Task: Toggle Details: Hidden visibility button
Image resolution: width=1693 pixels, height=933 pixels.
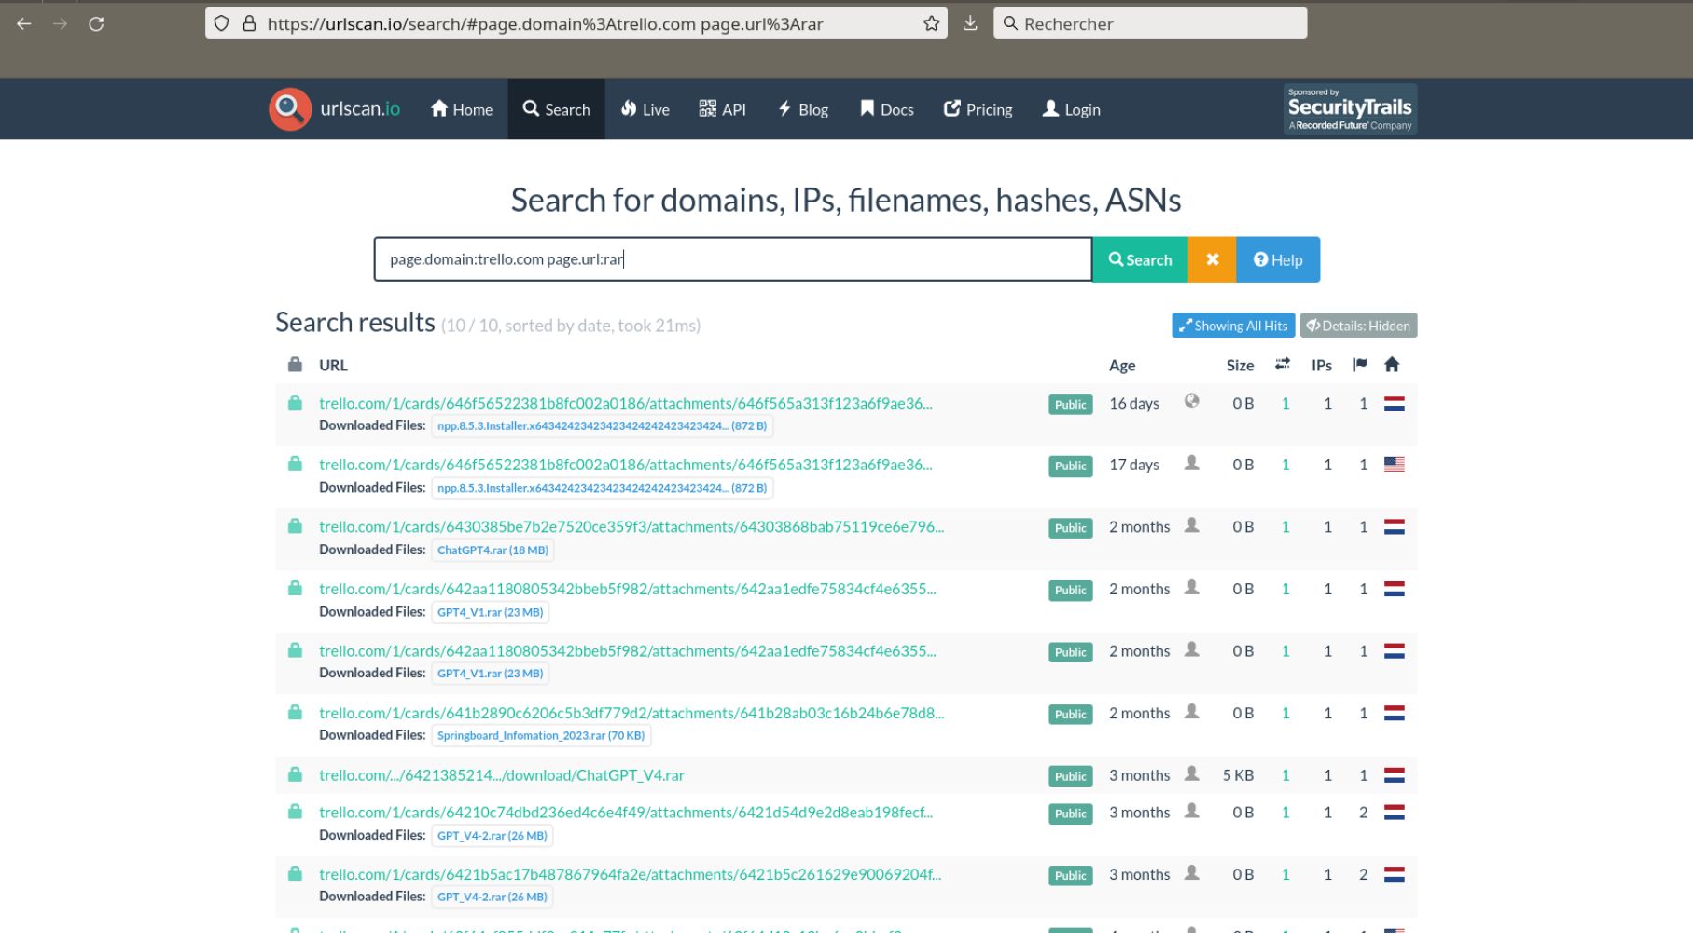Action: click(x=1358, y=326)
